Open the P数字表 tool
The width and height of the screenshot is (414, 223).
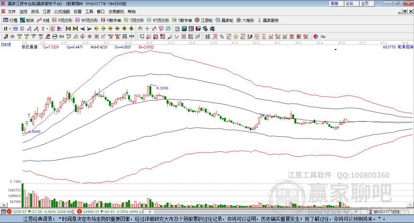click(111, 20)
